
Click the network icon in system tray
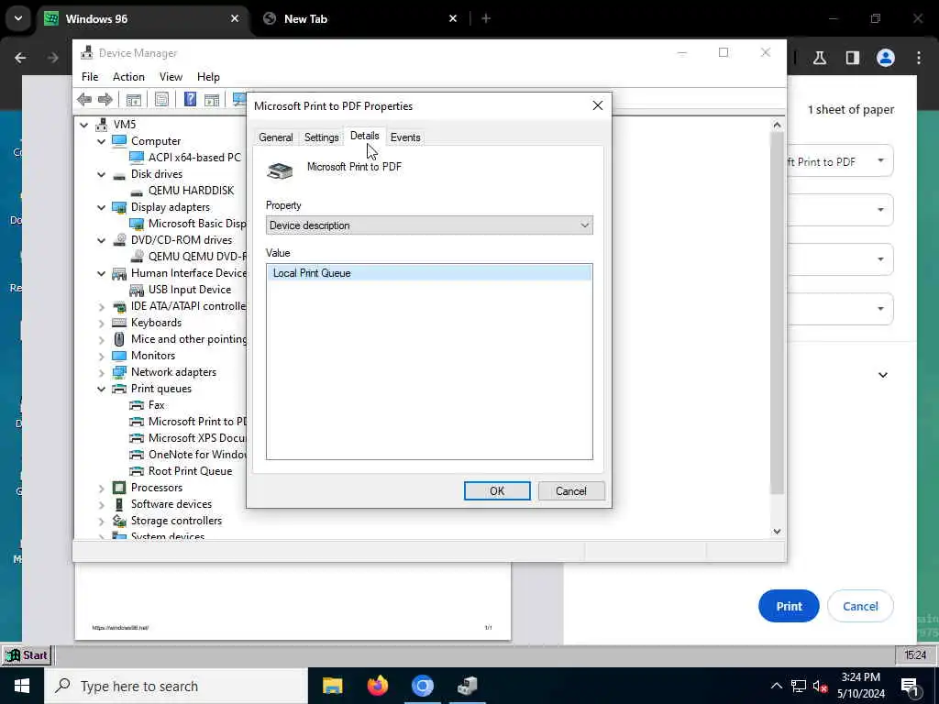(799, 686)
